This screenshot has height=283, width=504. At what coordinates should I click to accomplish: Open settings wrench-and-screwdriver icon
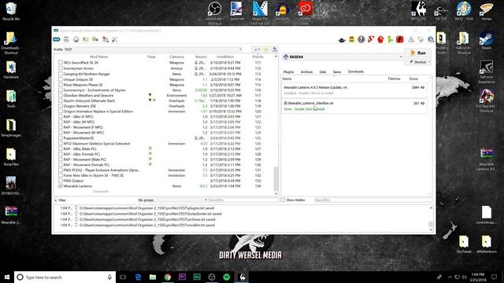click(114, 39)
